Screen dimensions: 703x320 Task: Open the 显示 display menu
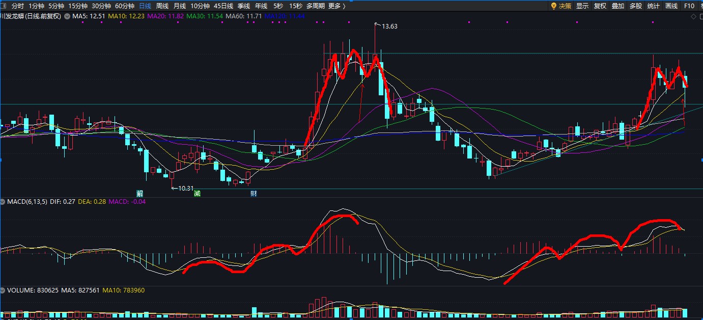click(x=582, y=6)
